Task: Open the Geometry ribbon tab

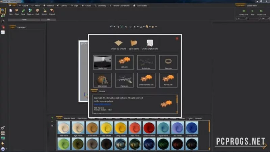Action: [100, 5]
